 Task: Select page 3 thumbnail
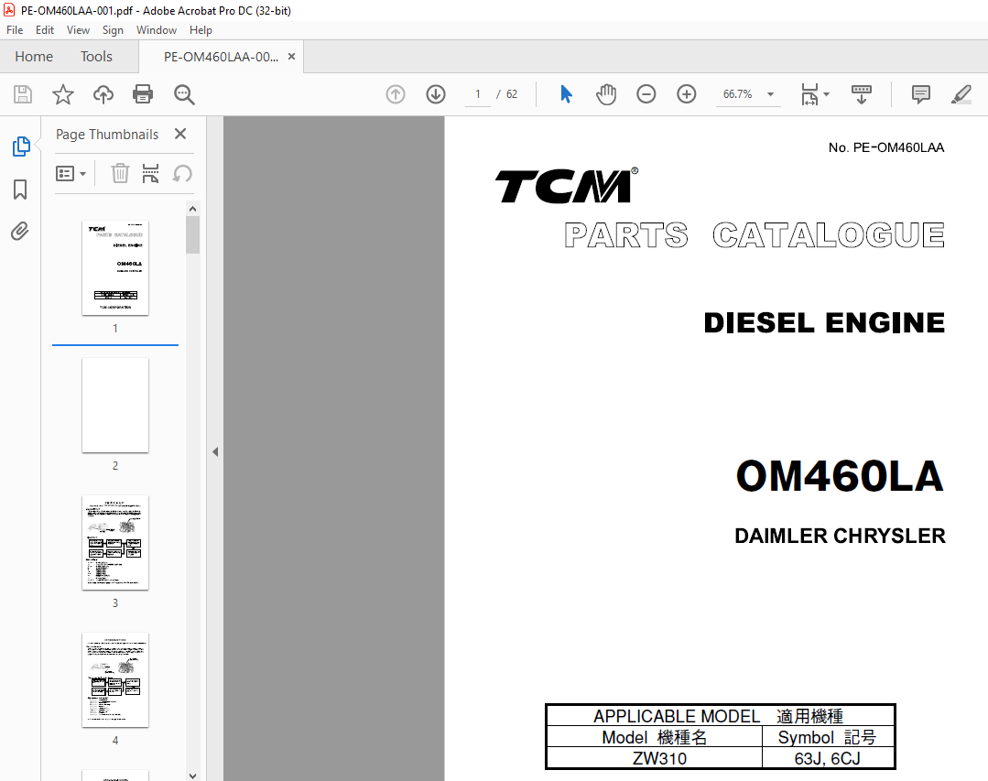click(115, 542)
